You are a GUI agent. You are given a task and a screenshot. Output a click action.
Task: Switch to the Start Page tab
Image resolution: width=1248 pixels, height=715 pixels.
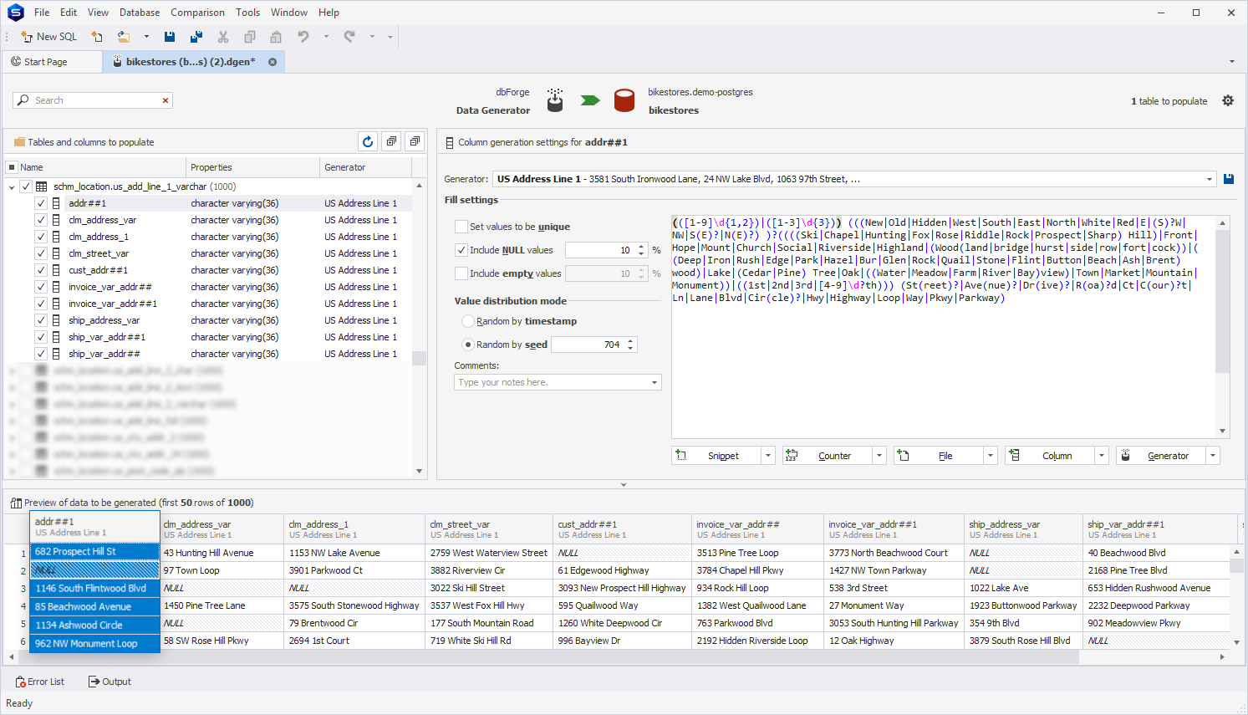[52, 62]
